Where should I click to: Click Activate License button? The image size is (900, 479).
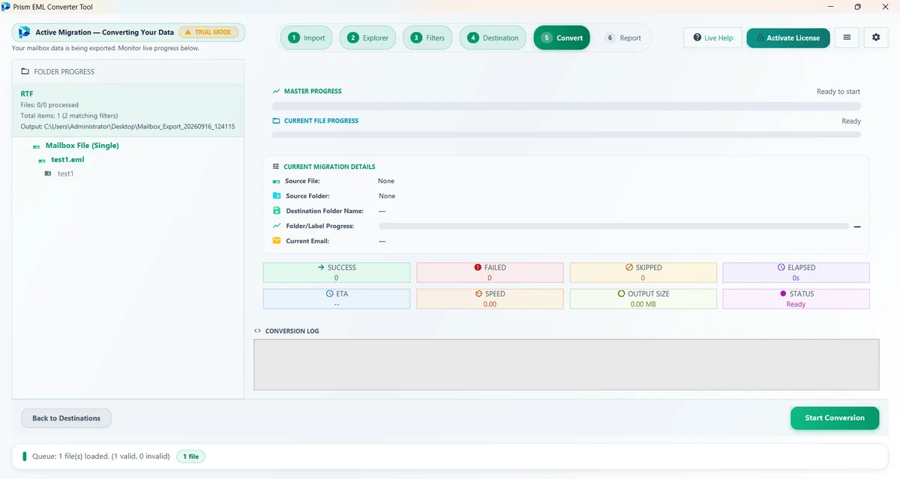point(788,38)
